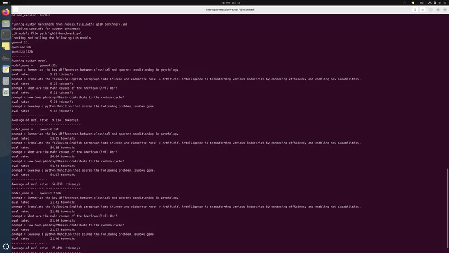This screenshot has height=253, width=449.
Task: Click the network status tray icon
Action: 430,3
